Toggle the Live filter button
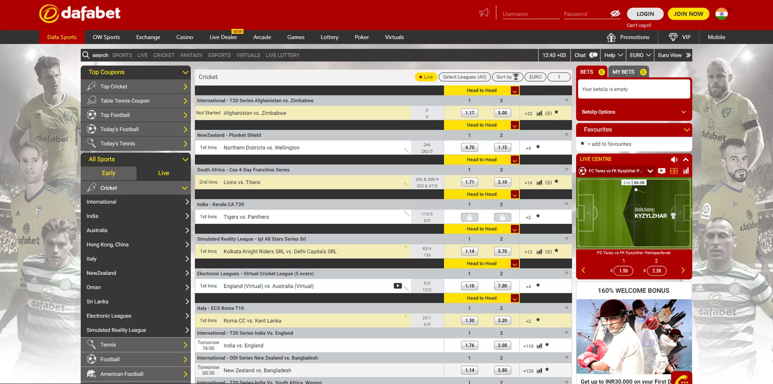Image resolution: width=773 pixels, height=384 pixels. click(x=426, y=77)
